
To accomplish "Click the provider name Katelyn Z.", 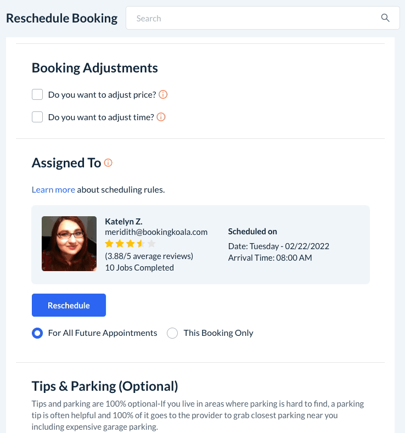I will [123, 222].
